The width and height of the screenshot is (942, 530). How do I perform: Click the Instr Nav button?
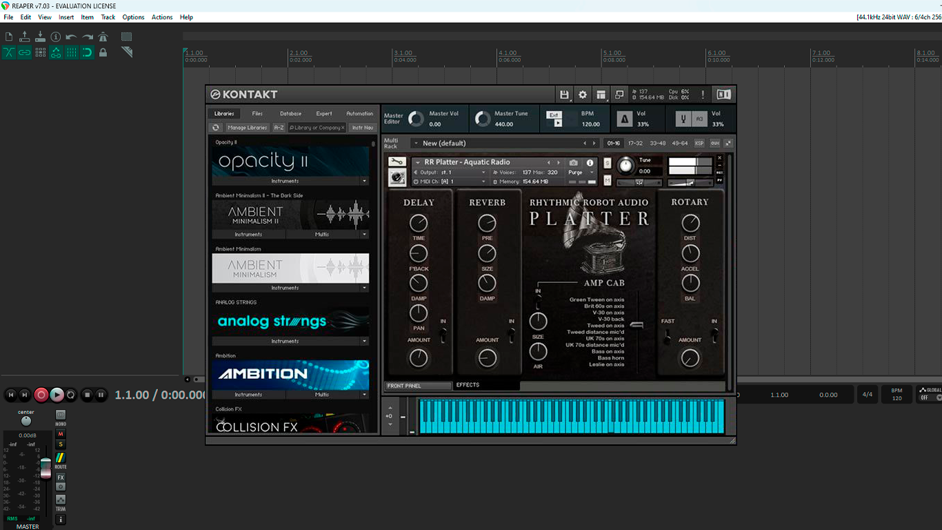click(363, 128)
